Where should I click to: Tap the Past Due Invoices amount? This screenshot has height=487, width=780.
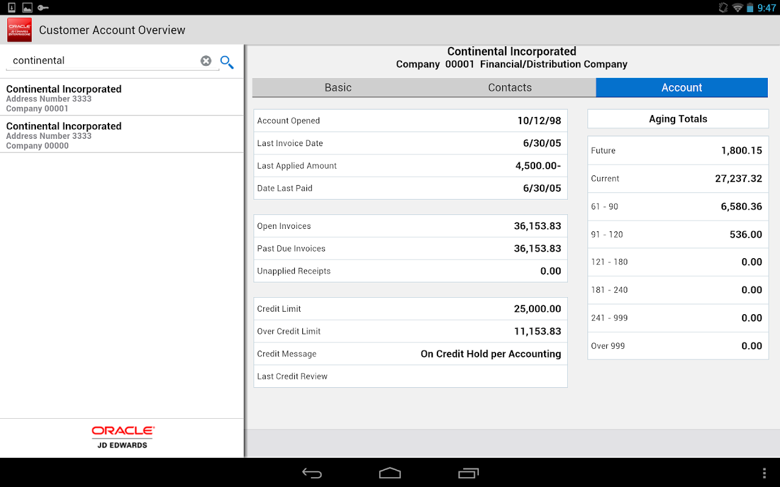point(537,248)
